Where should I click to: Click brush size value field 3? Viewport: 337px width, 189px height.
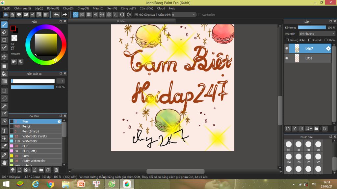pos(61,81)
